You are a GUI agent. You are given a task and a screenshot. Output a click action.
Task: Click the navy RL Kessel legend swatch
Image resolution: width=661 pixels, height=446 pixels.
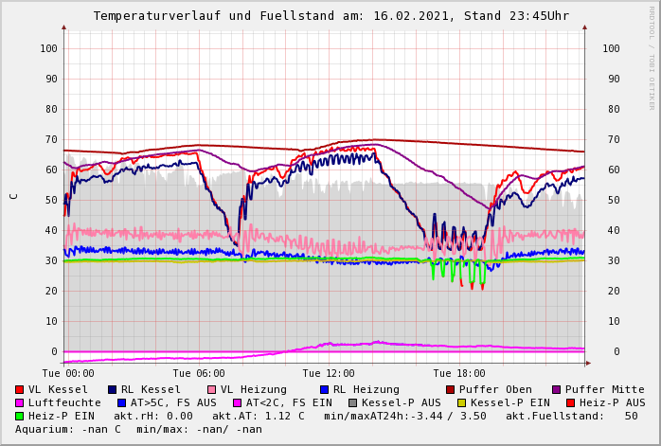113,389
